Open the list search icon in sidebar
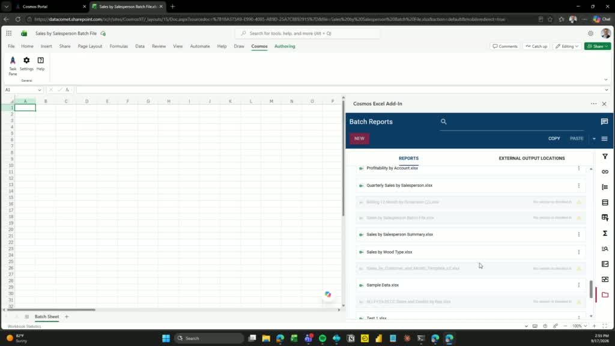 coord(605,249)
